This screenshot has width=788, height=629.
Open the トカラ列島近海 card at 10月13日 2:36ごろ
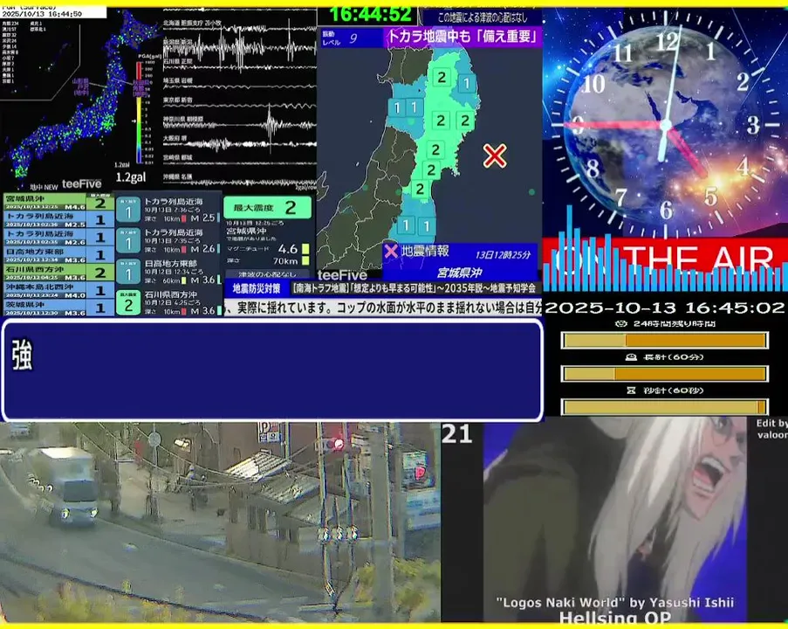pyautogui.click(x=169, y=210)
